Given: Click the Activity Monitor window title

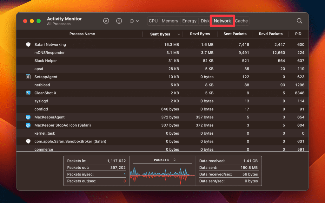Looking at the screenshot, I should 64,19.
